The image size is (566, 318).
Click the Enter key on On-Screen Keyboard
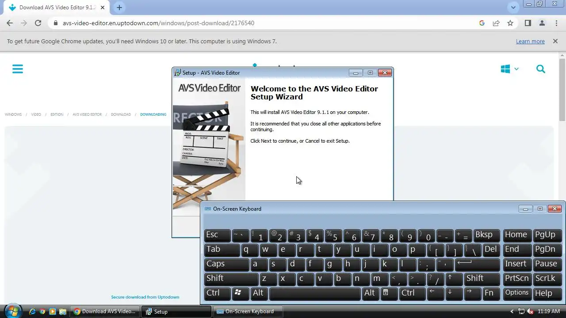pyautogui.click(x=477, y=265)
